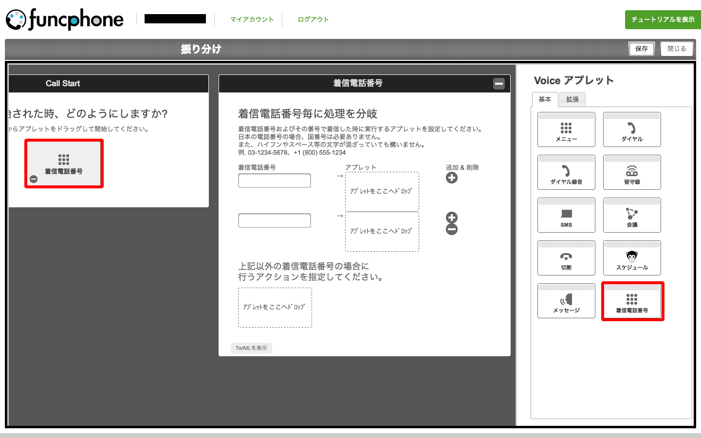Select the スケジュール applet
701x438 pixels.
632,258
